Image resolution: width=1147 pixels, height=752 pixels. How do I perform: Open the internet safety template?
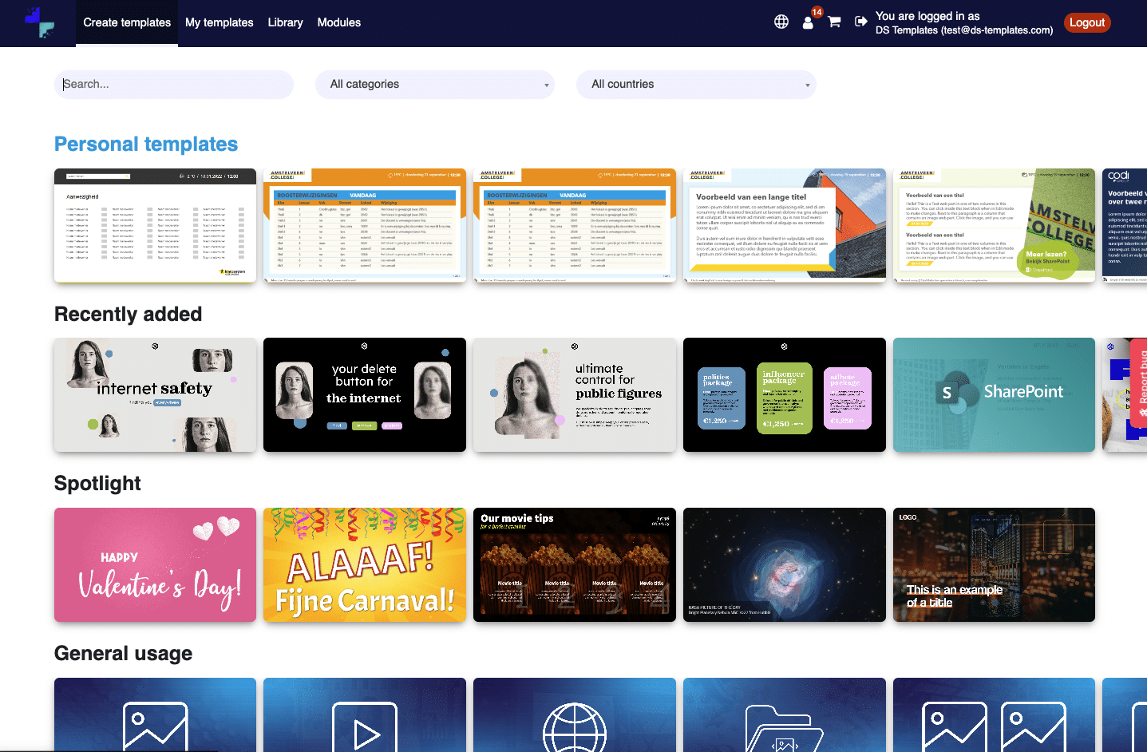tap(154, 394)
